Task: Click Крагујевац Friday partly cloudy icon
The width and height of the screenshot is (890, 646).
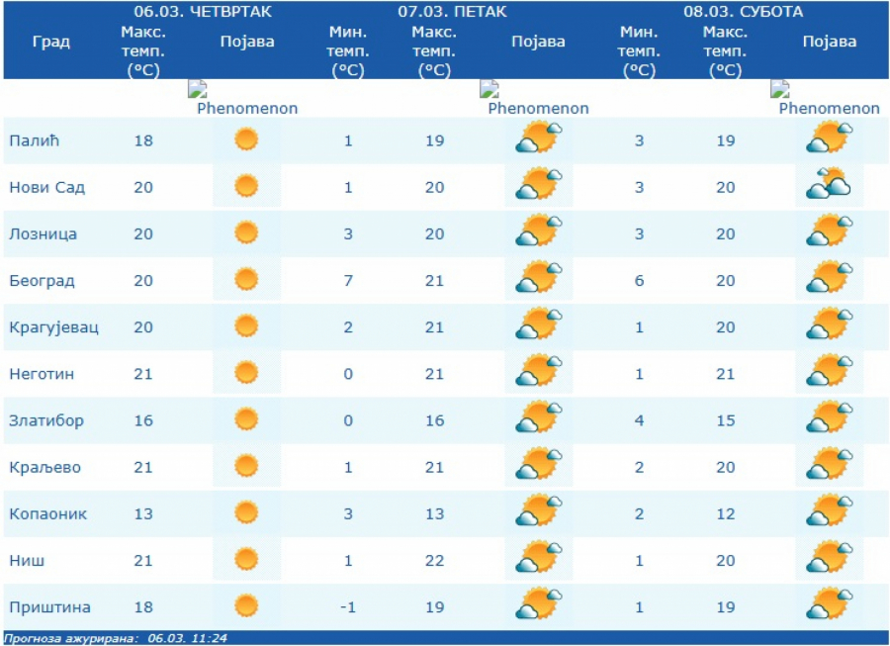Action: [x=539, y=325]
